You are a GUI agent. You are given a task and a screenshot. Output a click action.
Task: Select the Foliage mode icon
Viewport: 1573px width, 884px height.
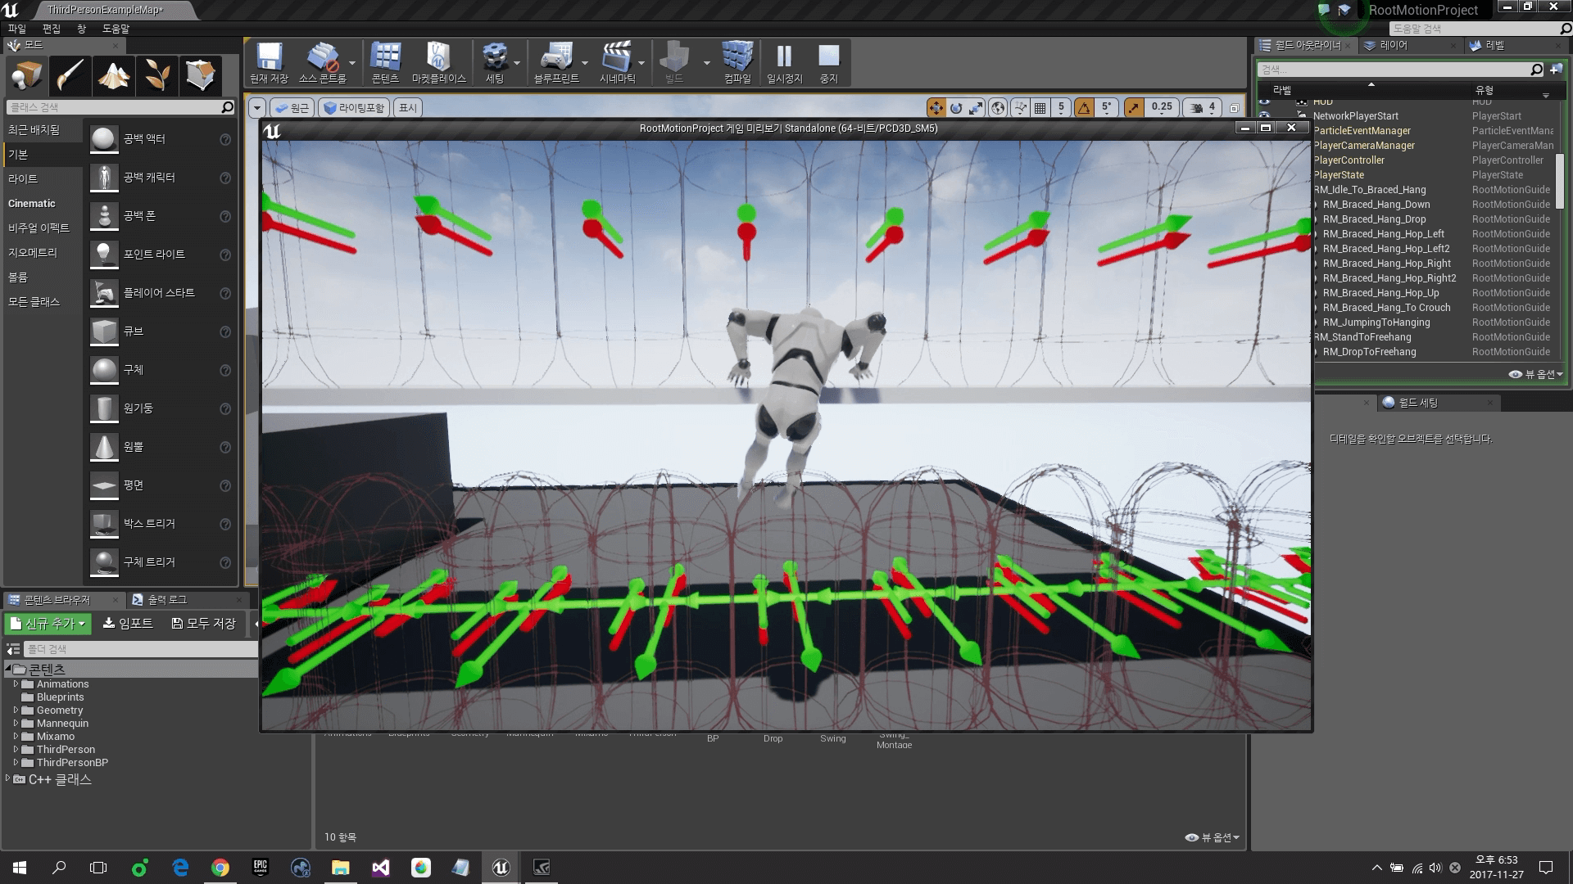coord(156,75)
